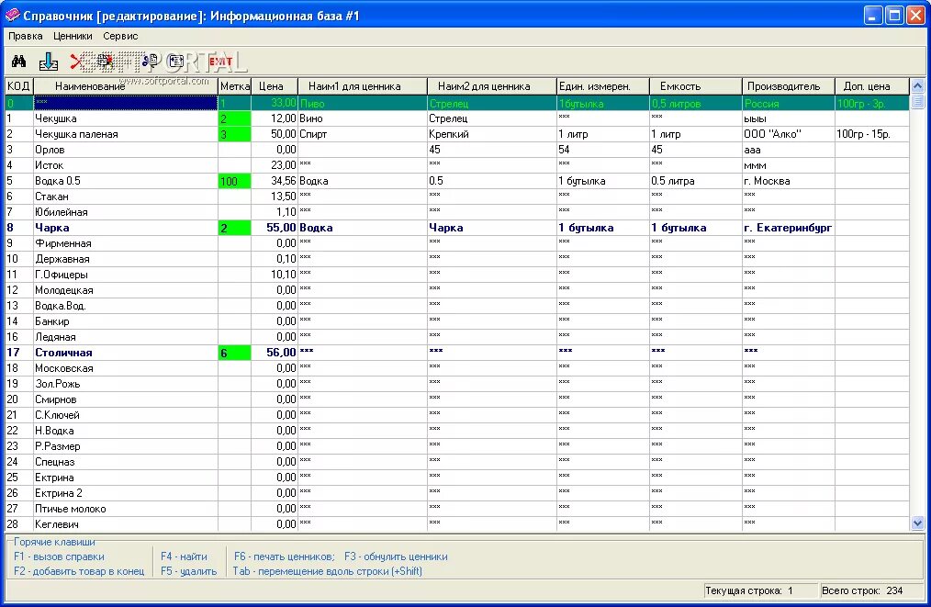Click the F6 - печать ценников hint
The image size is (931, 607).
pos(285,556)
